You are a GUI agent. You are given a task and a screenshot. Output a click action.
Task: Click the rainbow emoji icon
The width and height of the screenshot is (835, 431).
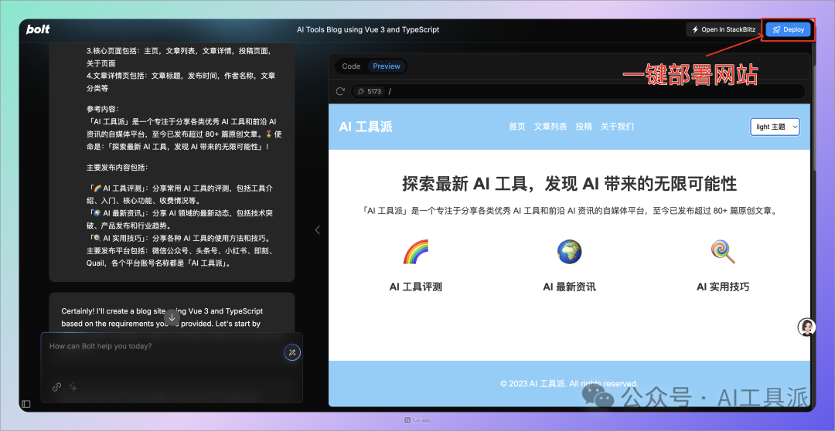[x=415, y=252]
